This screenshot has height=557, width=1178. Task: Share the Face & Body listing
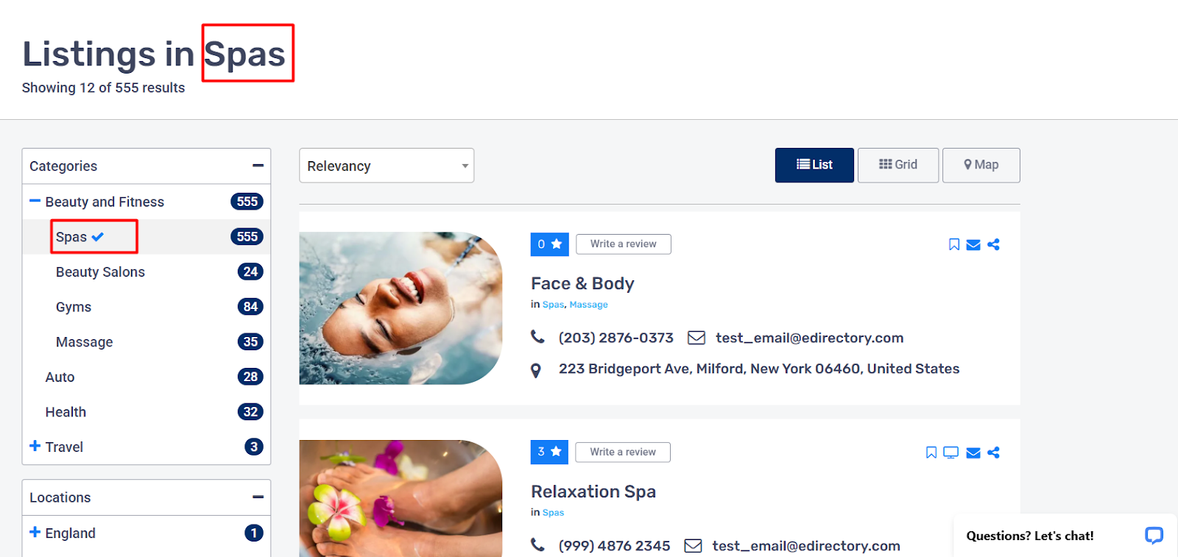tap(993, 244)
